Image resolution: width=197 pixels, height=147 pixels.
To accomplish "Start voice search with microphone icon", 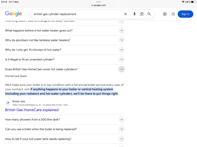I will point(134,14).
